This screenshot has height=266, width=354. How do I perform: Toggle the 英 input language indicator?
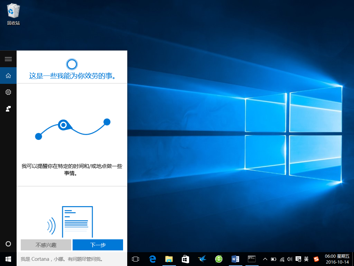(x=306, y=259)
